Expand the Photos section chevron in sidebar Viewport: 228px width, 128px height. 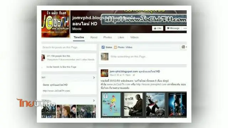point(94,101)
